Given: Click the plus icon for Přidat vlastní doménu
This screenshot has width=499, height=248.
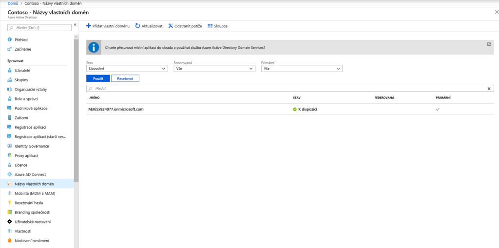Looking at the screenshot, I should [89, 26].
